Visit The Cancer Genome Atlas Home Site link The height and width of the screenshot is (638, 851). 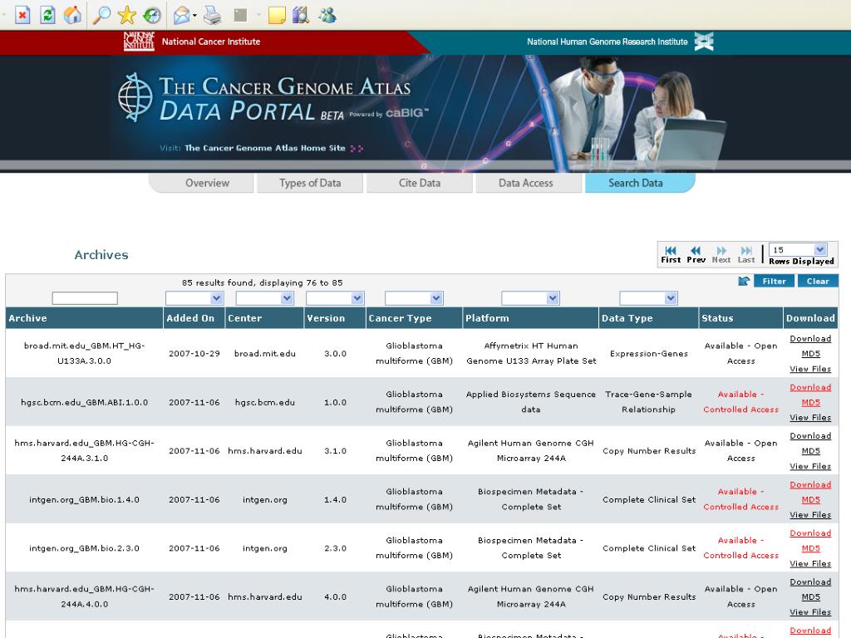pyautogui.click(x=265, y=148)
